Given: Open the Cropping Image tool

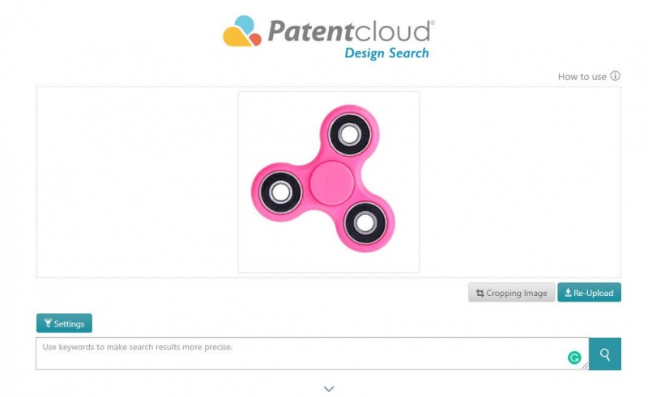Looking at the screenshot, I should tap(511, 293).
